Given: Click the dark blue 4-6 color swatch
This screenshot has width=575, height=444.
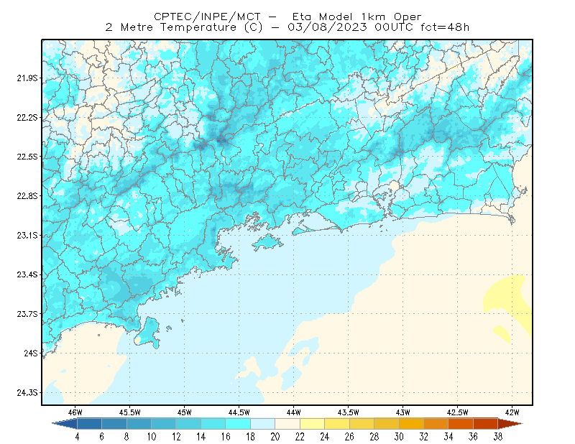Looking at the screenshot, I should (89, 424).
